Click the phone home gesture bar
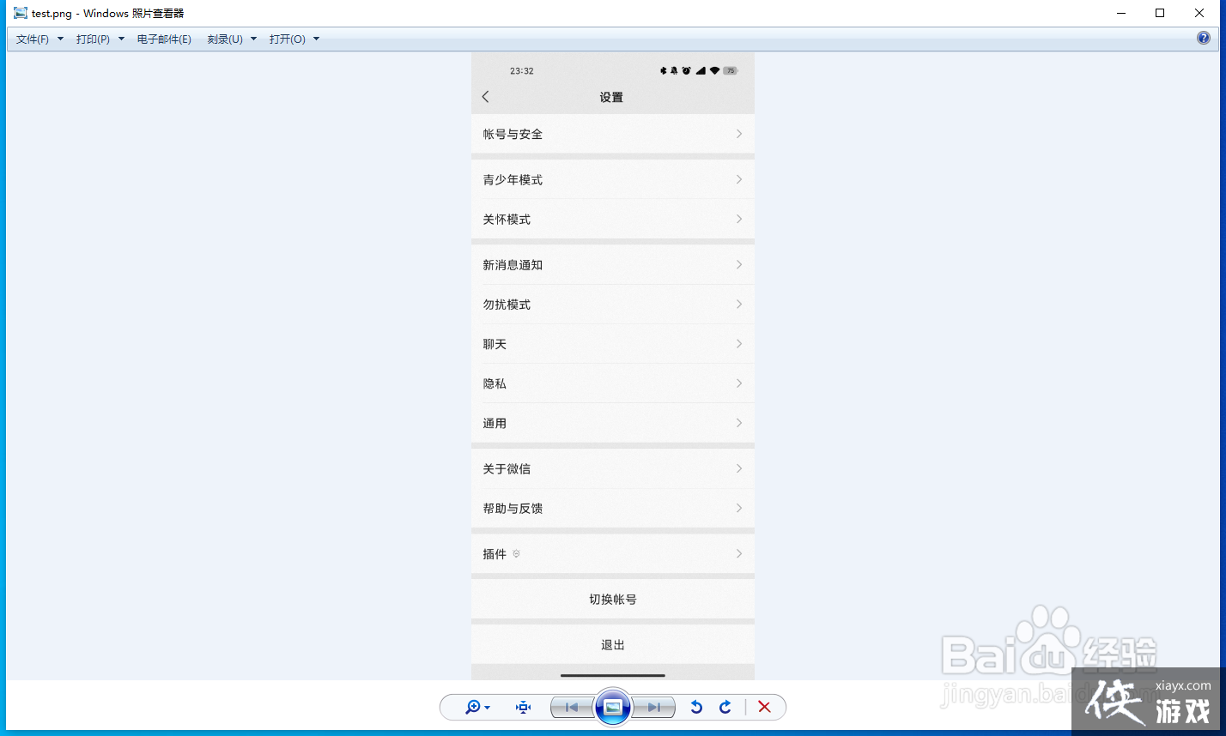Image resolution: width=1226 pixels, height=736 pixels. coord(613,675)
